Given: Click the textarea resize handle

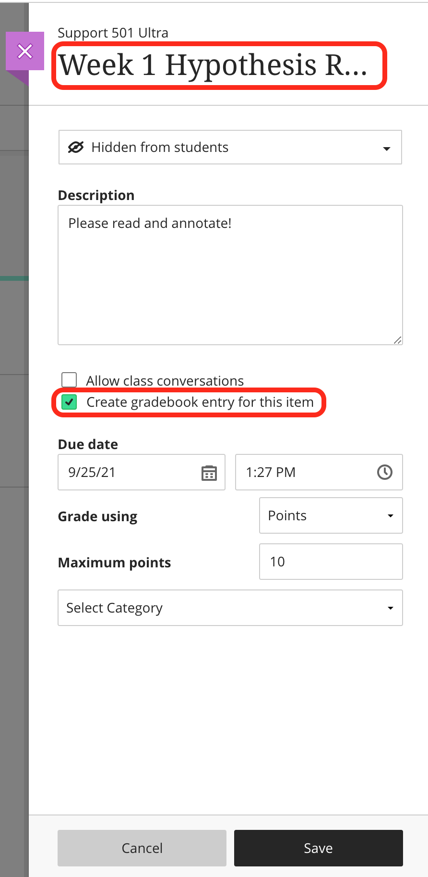Looking at the screenshot, I should (397, 340).
